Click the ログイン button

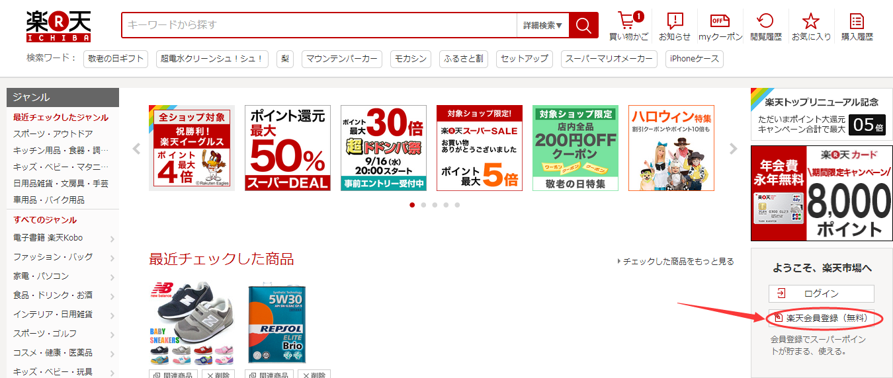click(x=822, y=293)
